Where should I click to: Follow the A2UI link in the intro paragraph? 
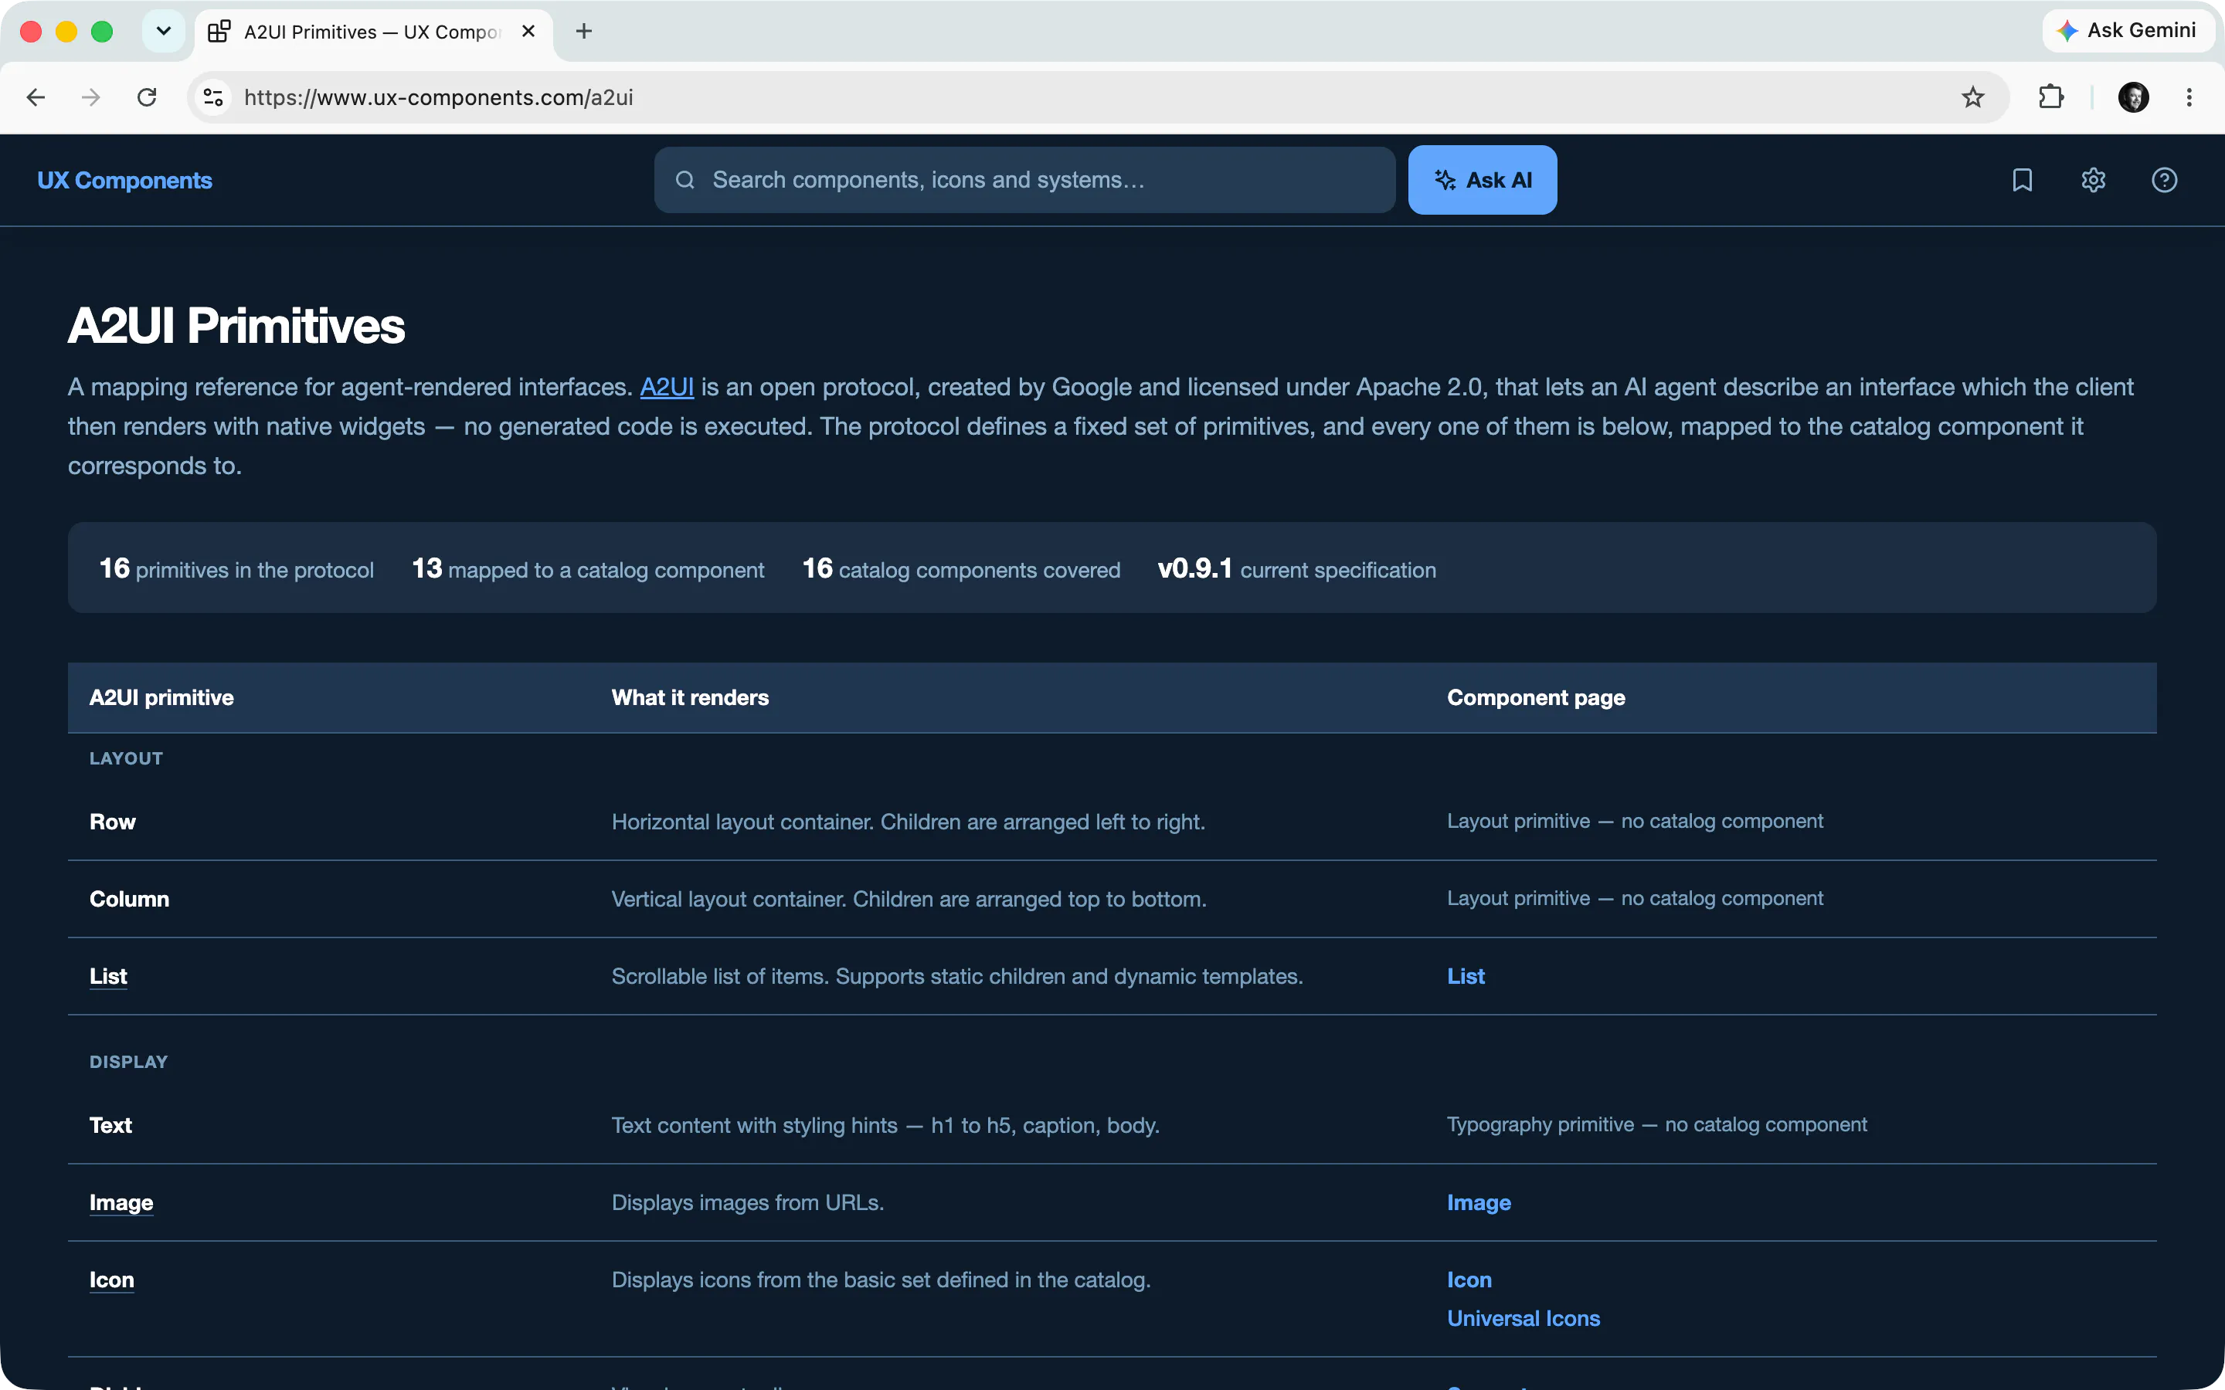point(667,387)
